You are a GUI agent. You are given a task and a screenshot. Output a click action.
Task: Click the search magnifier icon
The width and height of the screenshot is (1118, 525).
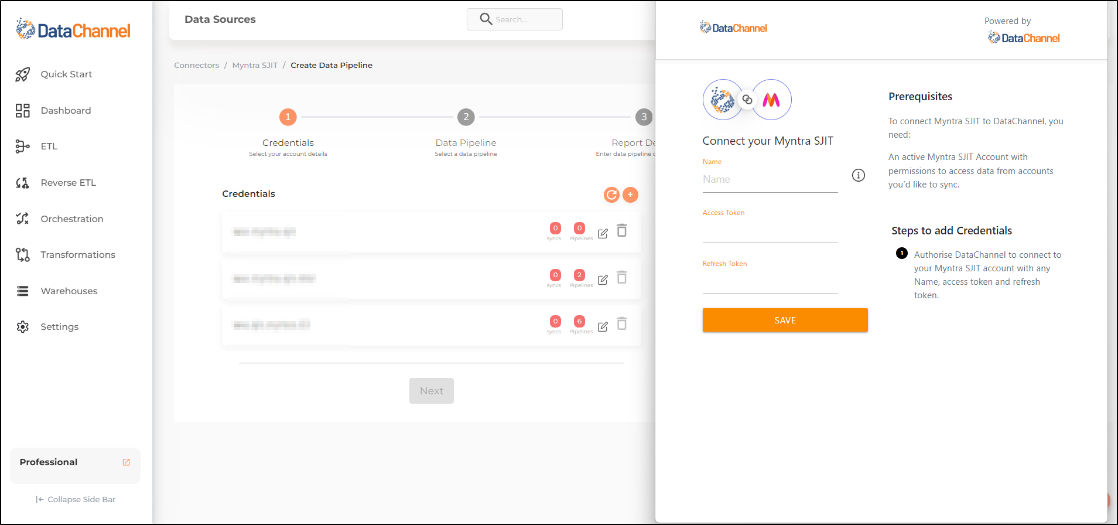(486, 19)
